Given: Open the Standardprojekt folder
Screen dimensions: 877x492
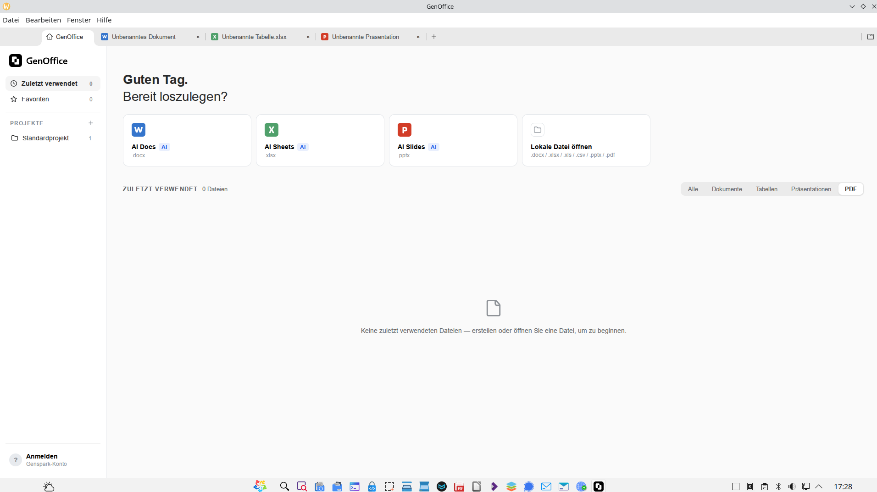Looking at the screenshot, I should (x=53, y=138).
